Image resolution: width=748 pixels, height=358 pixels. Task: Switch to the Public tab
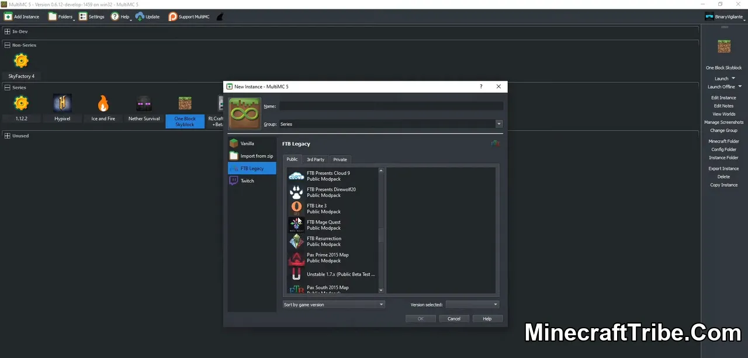click(x=292, y=159)
